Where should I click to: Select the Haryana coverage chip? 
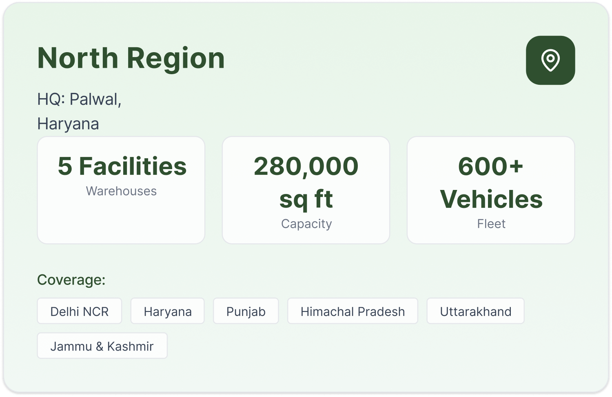168,311
